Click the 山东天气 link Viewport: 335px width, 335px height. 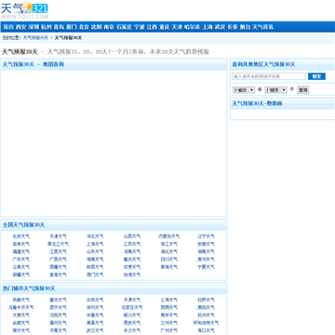point(95,251)
